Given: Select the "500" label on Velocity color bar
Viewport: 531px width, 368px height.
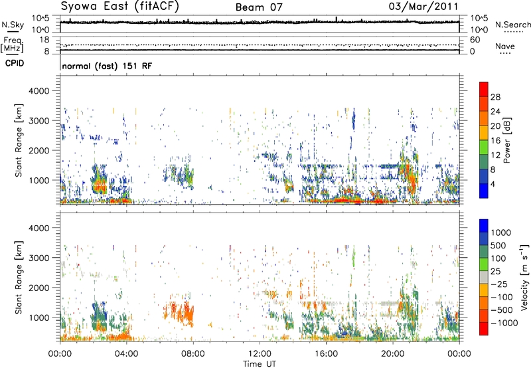Looking at the screenshot, I should (498, 245).
